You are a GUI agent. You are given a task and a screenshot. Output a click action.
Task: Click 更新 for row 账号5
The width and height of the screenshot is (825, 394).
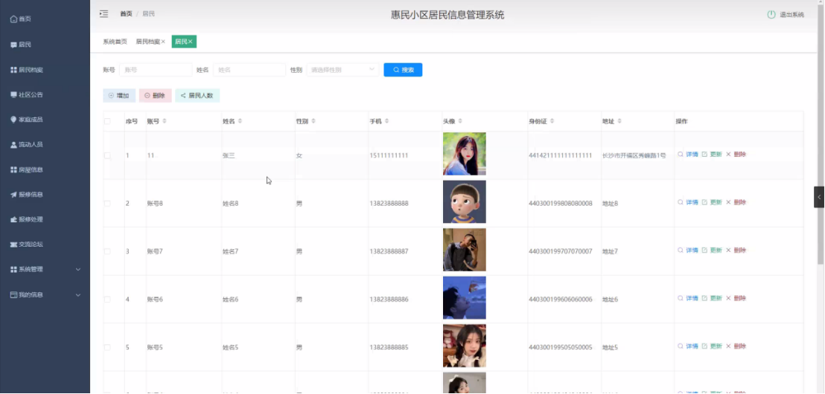712,346
